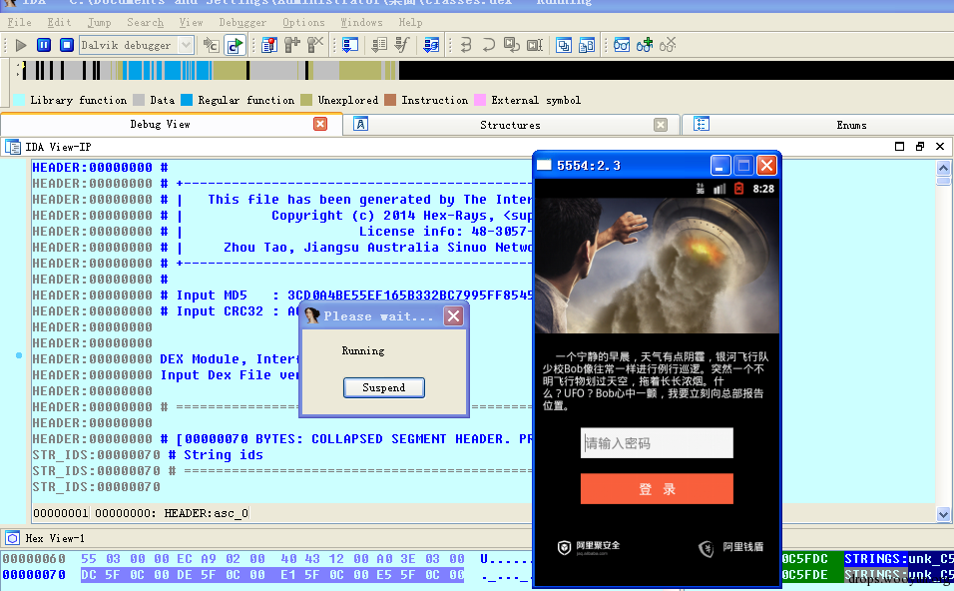Viewport: 954px width, 591px height.
Task: Click the green Start process play icon
Action: [21, 45]
